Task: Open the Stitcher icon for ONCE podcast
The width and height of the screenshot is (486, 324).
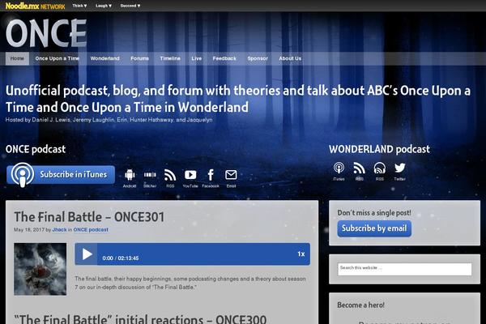Action: tap(150, 178)
